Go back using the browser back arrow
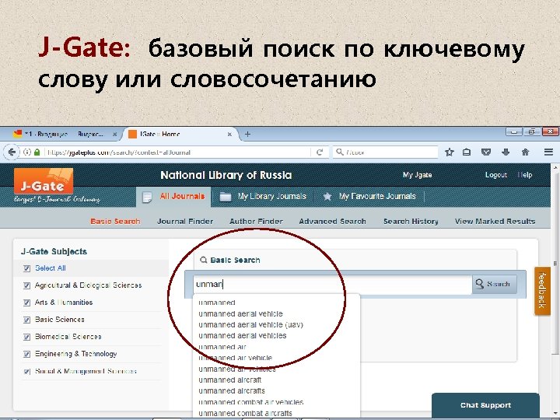 pyautogui.click(x=12, y=152)
